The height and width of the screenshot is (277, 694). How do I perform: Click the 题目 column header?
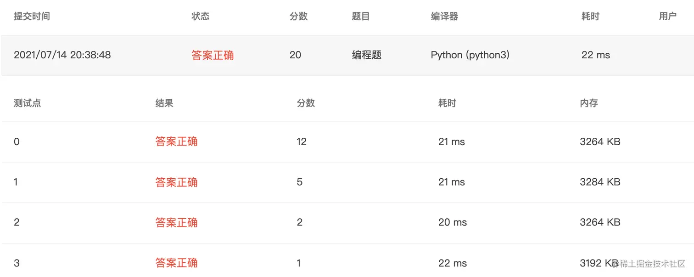(361, 17)
